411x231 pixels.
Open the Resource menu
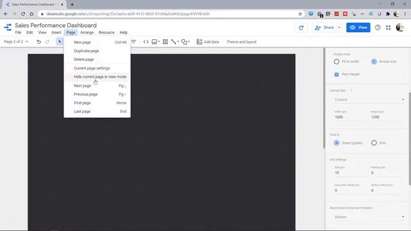click(x=107, y=33)
